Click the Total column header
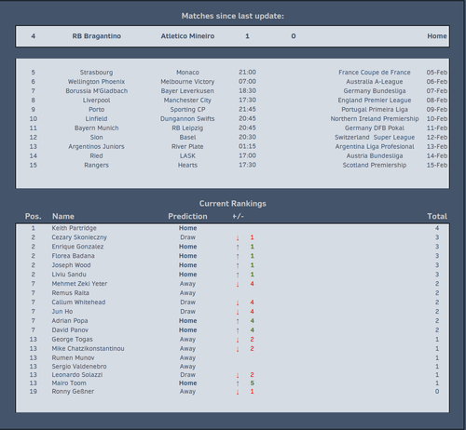Viewport: 466px width, 430px height. click(x=437, y=216)
